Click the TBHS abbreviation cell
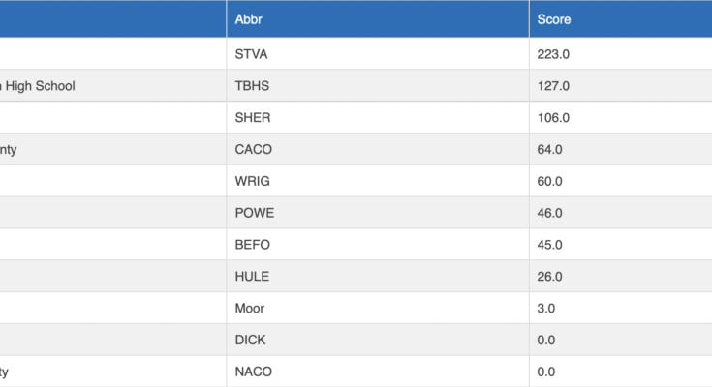 pyautogui.click(x=252, y=86)
